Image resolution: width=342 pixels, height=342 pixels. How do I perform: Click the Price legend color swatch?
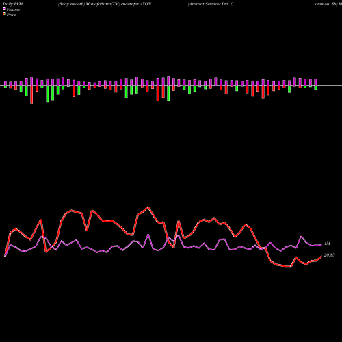coord(4,14)
